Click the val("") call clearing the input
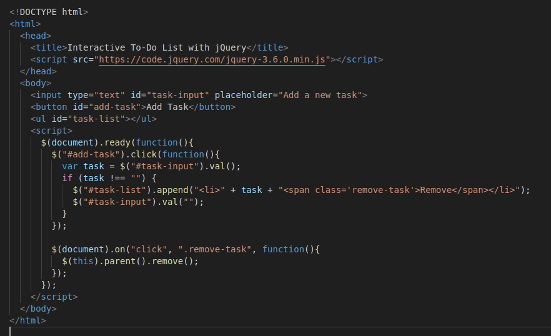The image size is (551, 336). pyautogui.click(x=181, y=202)
